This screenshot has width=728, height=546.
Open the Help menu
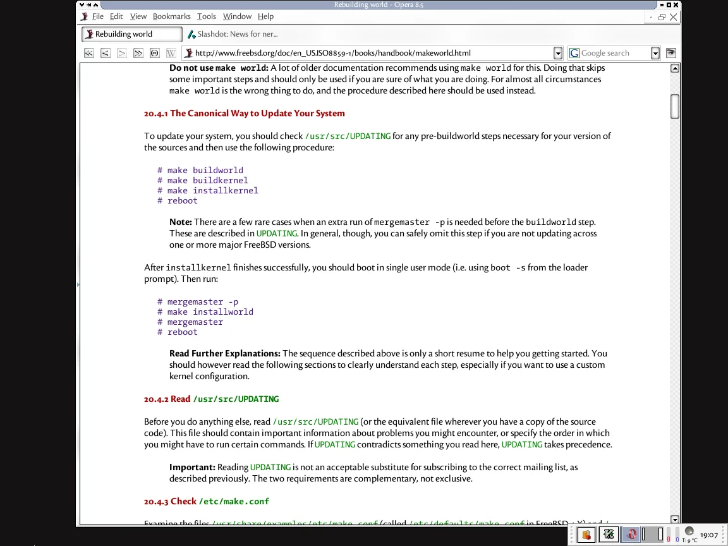click(265, 16)
